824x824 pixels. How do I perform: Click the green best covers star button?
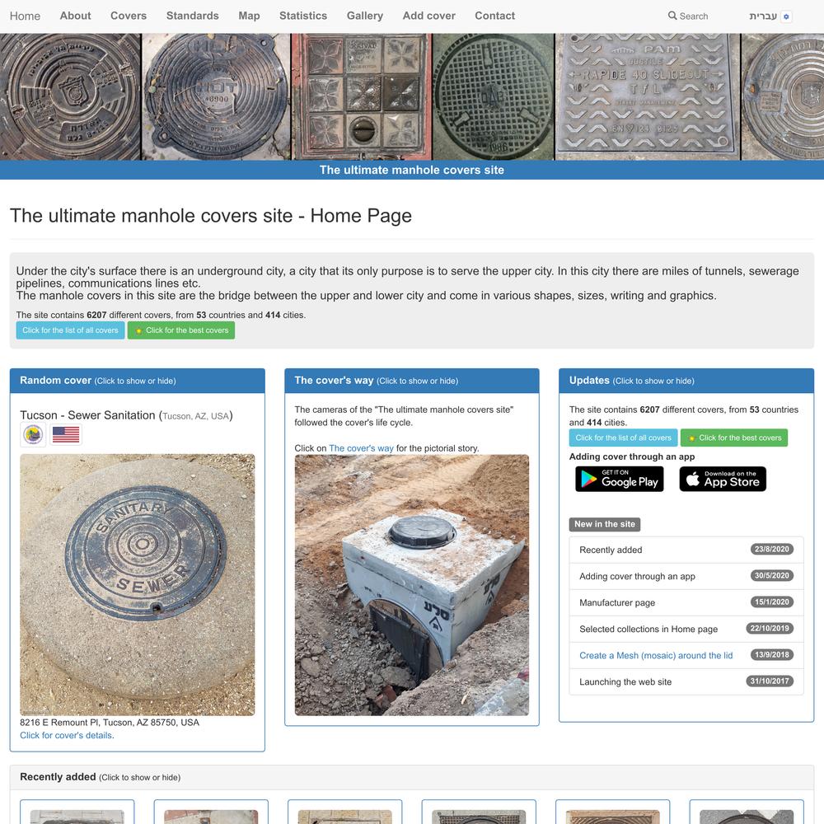181,330
